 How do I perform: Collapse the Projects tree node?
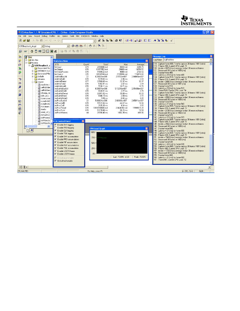click(x=26, y=63)
